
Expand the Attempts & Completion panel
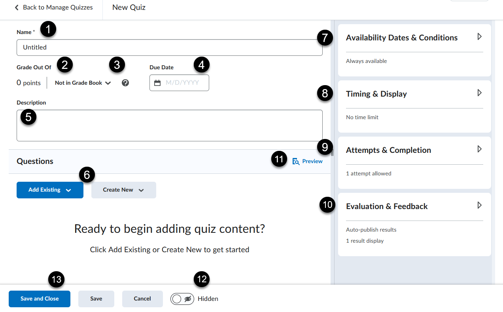(479, 149)
